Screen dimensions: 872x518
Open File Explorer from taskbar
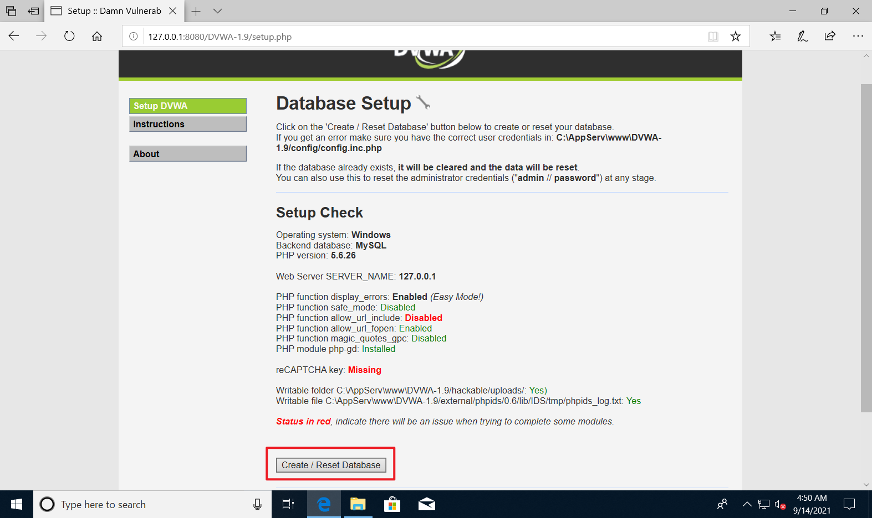(358, 504)
